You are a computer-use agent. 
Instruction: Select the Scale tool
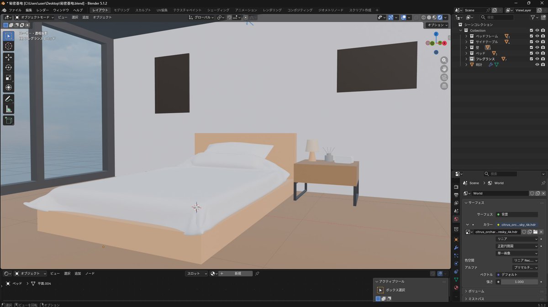[x=9, y=78]
